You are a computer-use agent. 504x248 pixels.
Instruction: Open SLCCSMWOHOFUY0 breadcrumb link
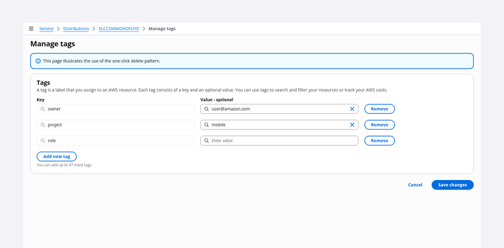pyautogui.click(x=118, y=28)
